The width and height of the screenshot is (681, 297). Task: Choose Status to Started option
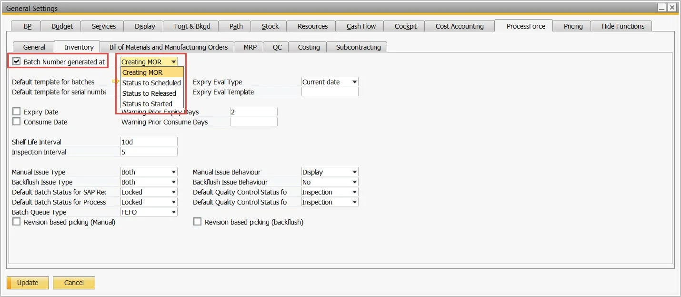coord(152,104)
